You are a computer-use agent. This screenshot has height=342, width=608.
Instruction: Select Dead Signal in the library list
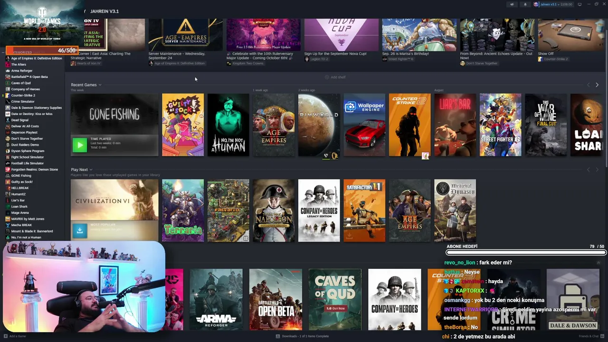tap(20, 120)
